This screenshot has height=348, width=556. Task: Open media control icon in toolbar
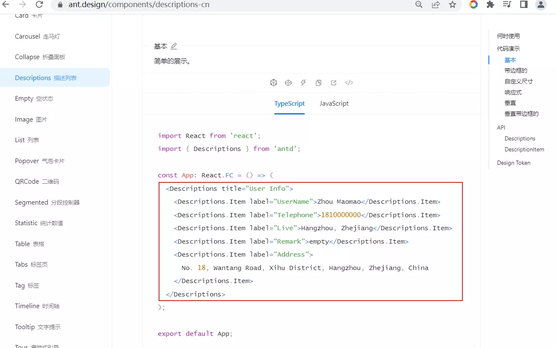pyautogui.click(x=507, y=5)
